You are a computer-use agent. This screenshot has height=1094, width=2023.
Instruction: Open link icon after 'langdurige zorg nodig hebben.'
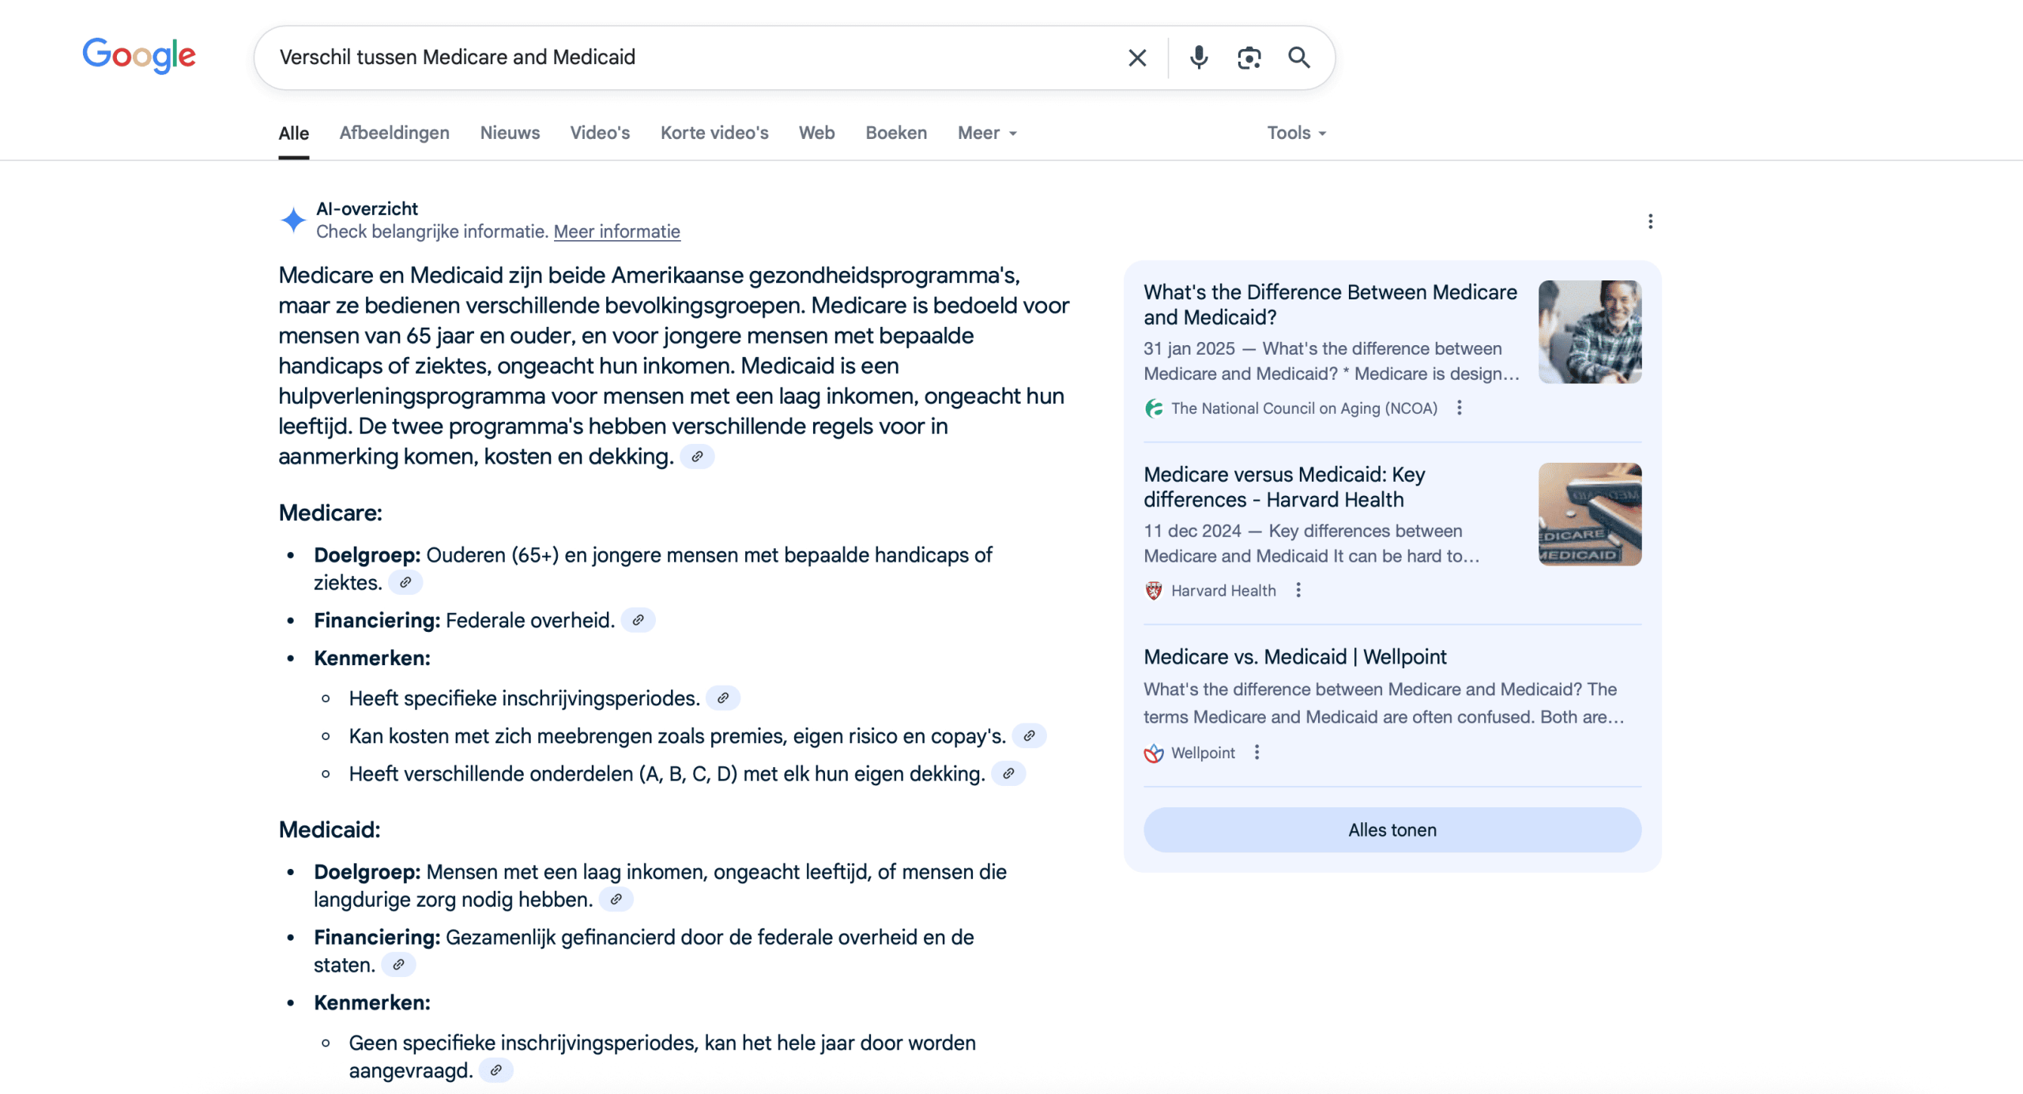pos(616,899)
